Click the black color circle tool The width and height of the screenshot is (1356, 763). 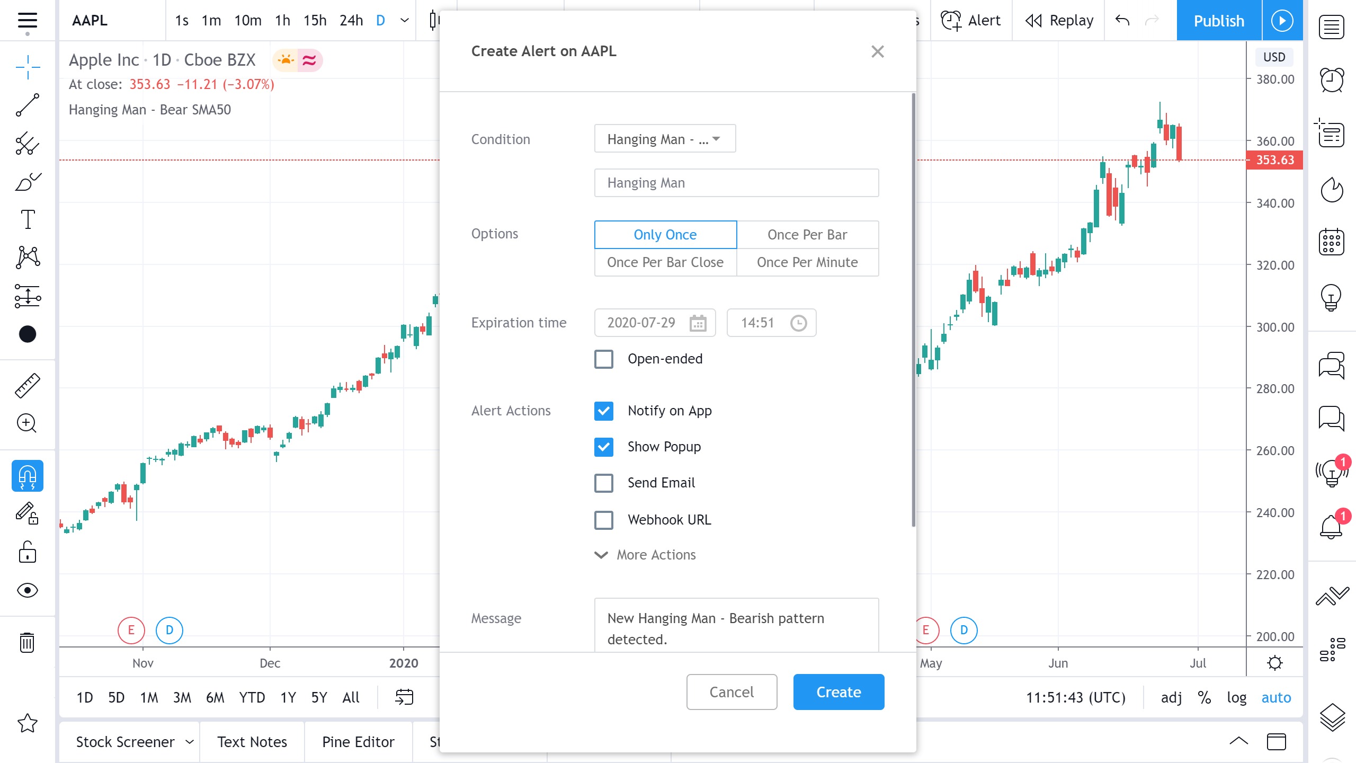tap(28, 334)
